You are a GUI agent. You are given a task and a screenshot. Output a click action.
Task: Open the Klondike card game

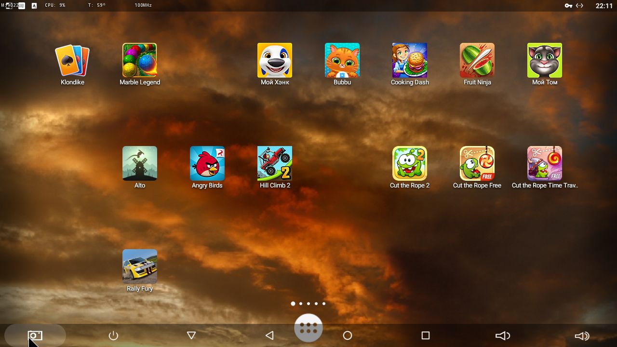pos(72,60)
